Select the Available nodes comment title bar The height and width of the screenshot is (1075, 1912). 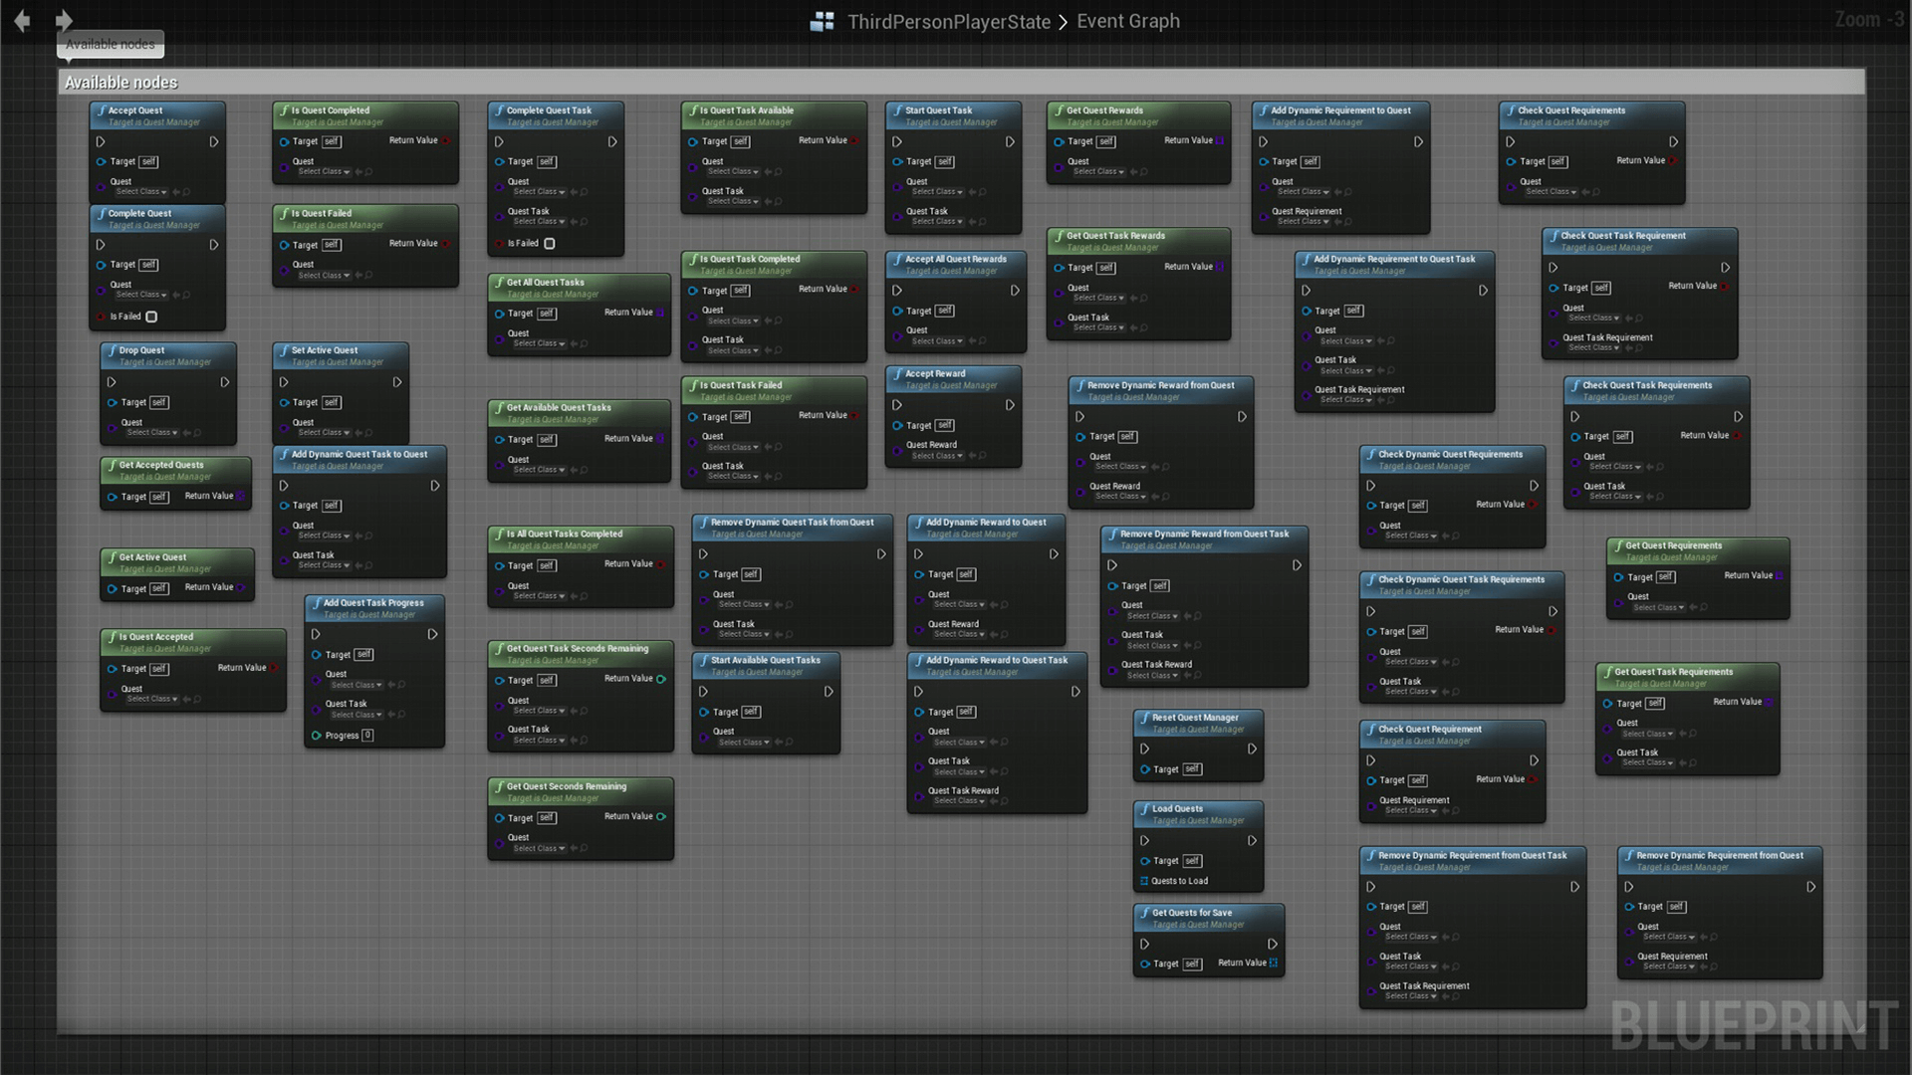(x=961, y=83)
